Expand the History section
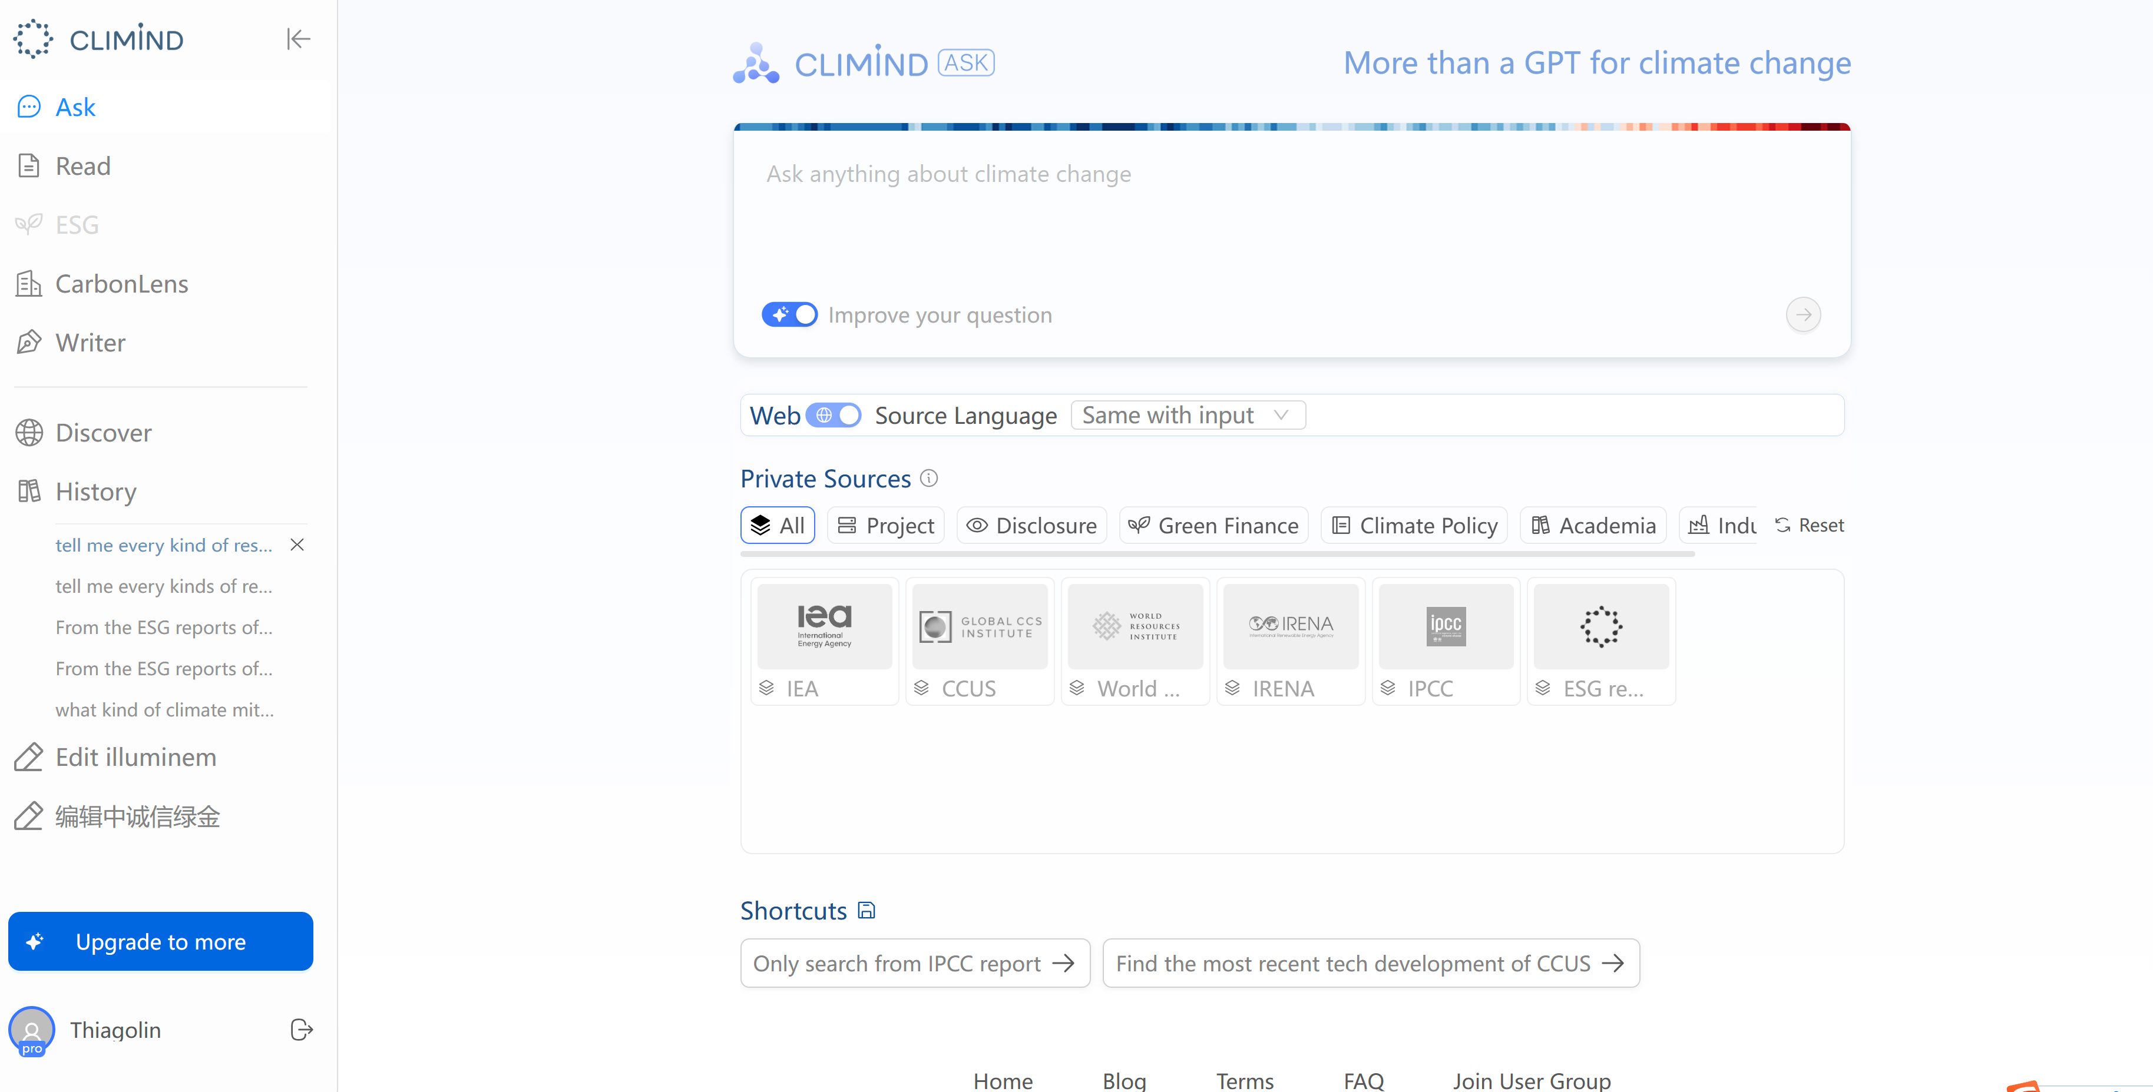 coord(95,492)
